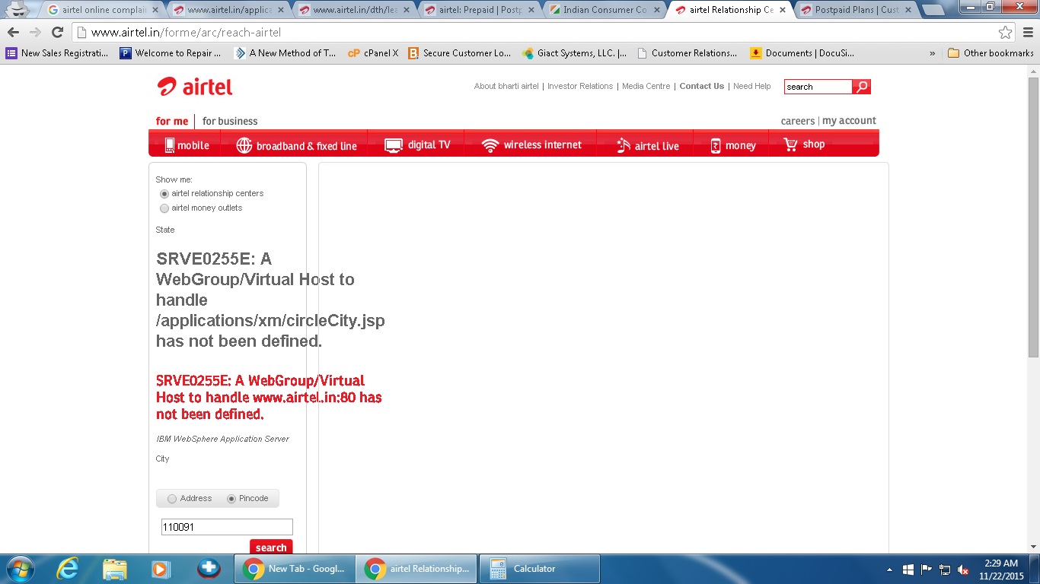Open the Other bookmarks folder
1040x584 pixels.
coord(991,53)
